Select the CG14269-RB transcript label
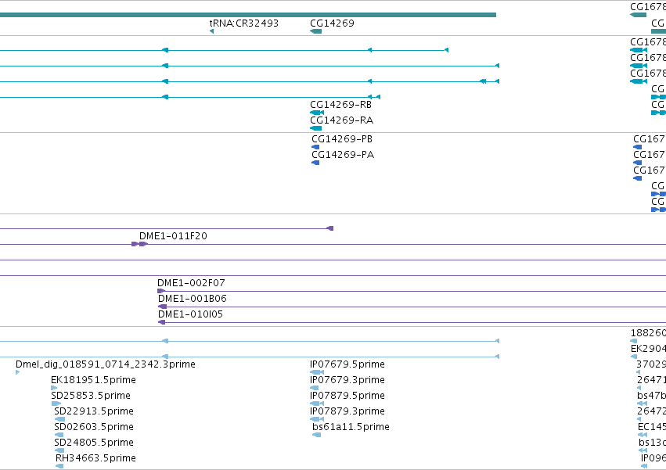The width and height of the screenshot is (666, 470). click(340, 105)
